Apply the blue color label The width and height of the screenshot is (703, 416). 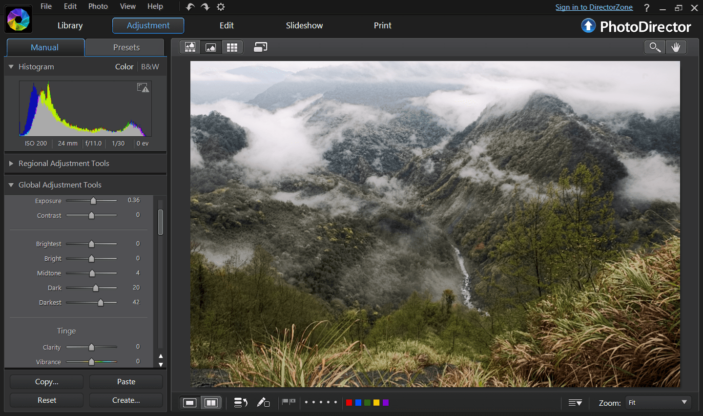(358, 402)
